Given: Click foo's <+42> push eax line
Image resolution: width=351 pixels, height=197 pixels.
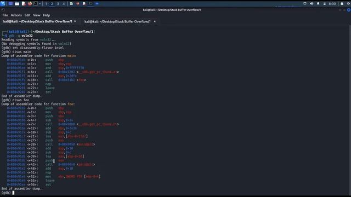Looking at the screenshot, I should pyautogui.click(x=35, y=160).
